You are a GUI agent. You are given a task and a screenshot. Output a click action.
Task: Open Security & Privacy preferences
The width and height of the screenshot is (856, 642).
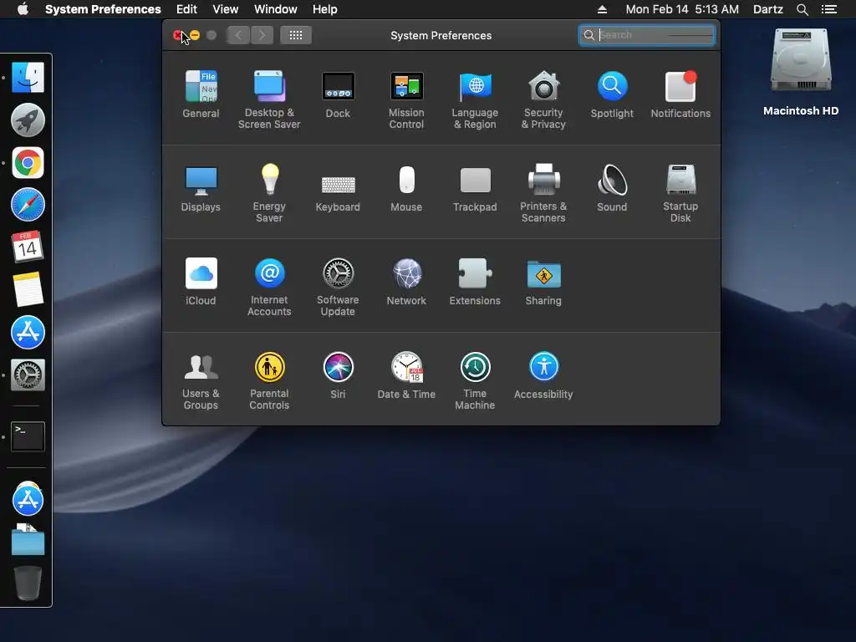[543, 99]
